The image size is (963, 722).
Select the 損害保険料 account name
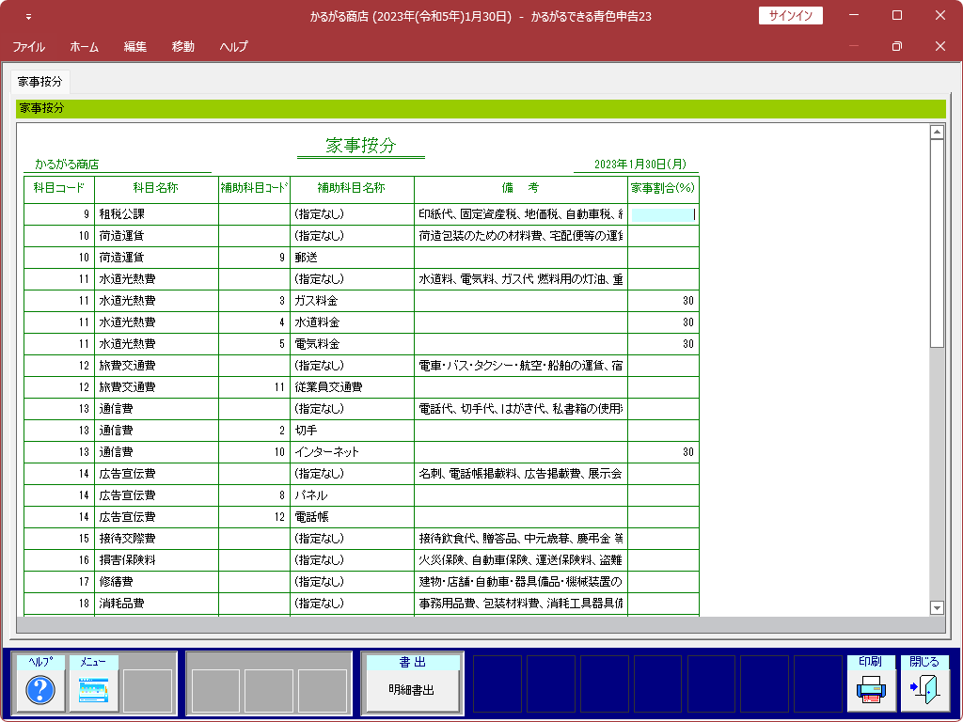tap(128, 560)
